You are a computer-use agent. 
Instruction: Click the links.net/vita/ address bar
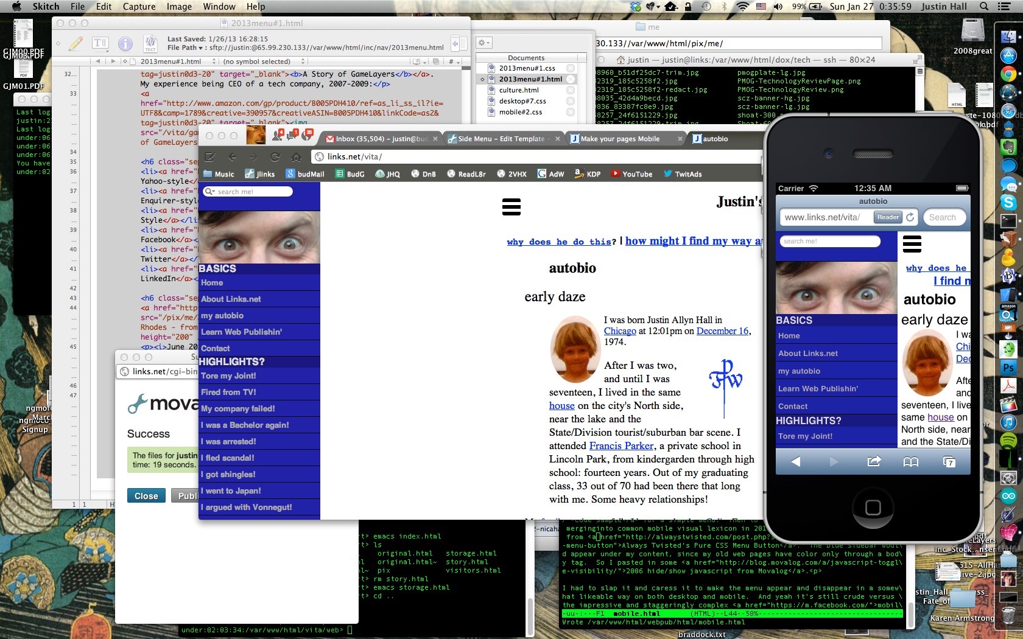click(536, 157)
